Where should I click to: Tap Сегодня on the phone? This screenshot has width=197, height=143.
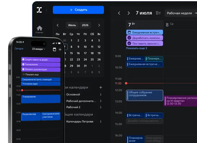pos(19,49)
